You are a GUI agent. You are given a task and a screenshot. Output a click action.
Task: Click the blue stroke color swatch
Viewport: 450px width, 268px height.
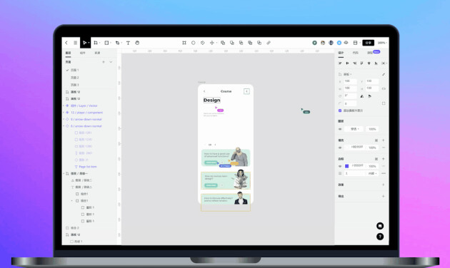(346, 166)
